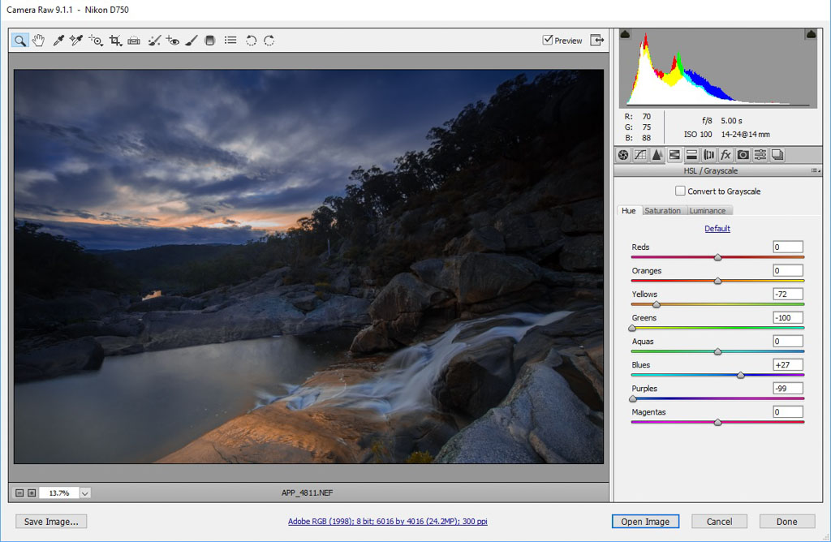The width and height of the screenshot is (831, 542).
Task: Toggle the highlight clipping warning
Action: pos(811,34)
